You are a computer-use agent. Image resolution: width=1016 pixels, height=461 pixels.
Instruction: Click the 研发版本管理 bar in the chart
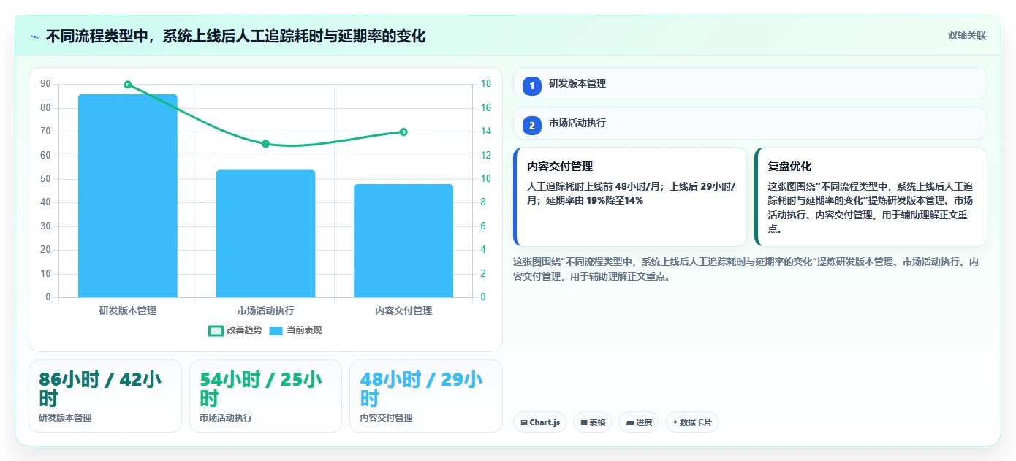128,196
